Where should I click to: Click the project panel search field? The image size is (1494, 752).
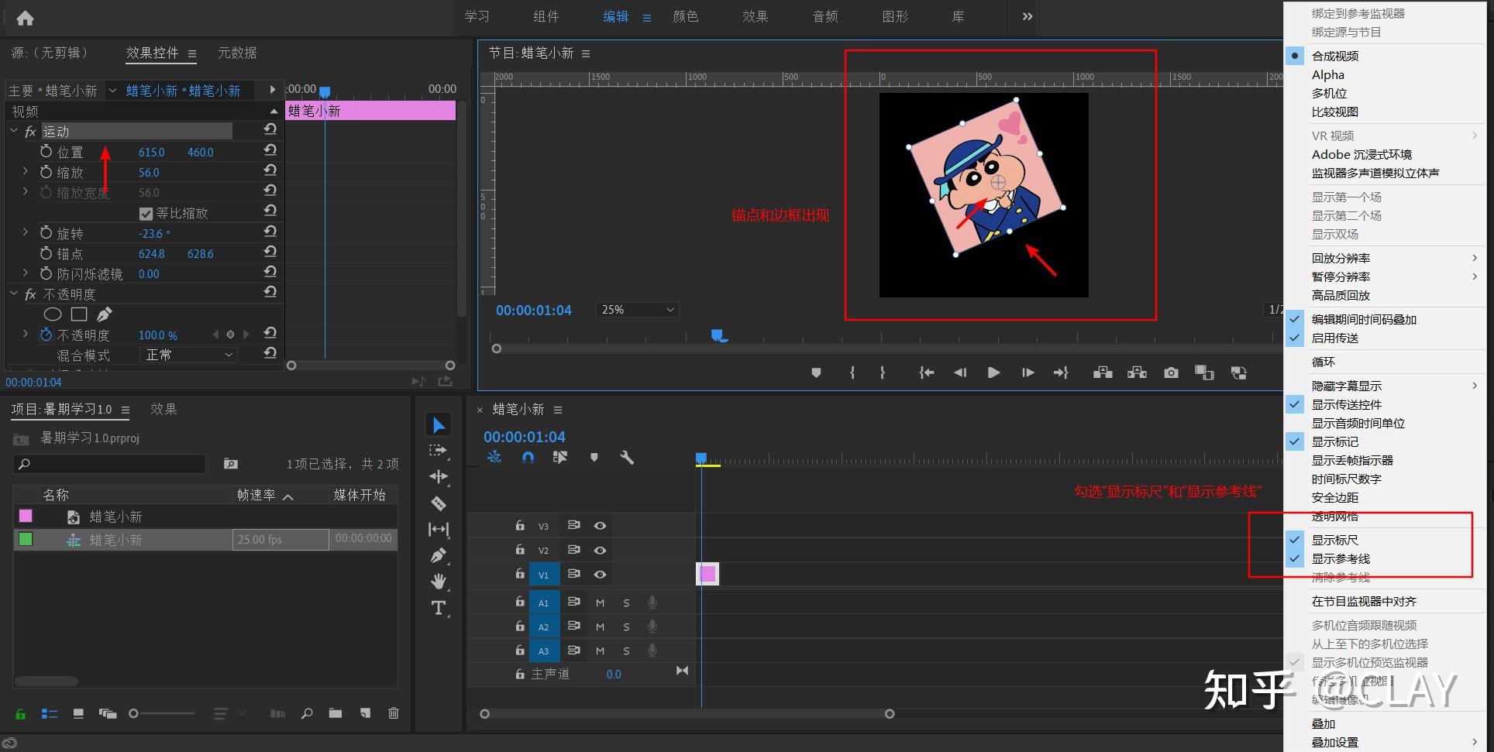(x=109, y=464)
